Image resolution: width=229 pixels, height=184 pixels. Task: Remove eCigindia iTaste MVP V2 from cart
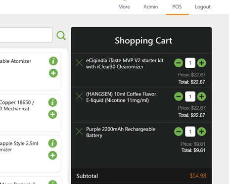(x=79, y=63)
